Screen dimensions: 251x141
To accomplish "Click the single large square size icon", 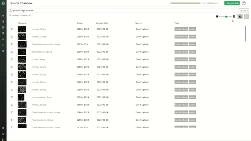I will (217, 16).
